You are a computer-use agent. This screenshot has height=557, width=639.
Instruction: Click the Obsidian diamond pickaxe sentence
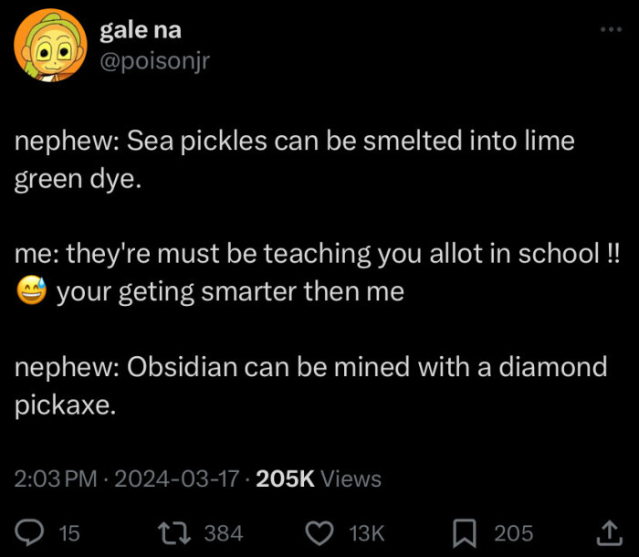[x=310, y=368]
